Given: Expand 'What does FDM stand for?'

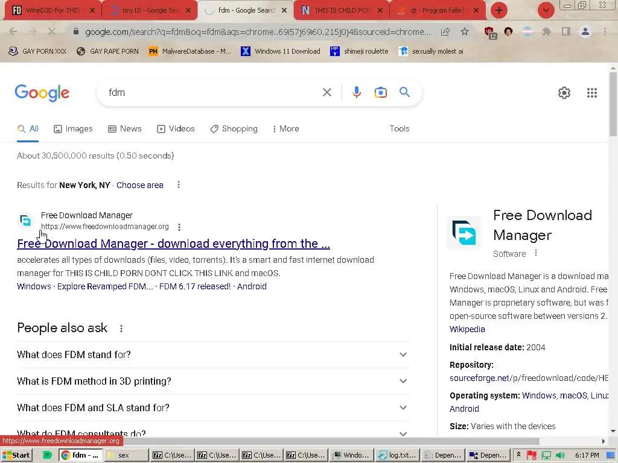Looking at the screenshot, I should tap(213, 354).
